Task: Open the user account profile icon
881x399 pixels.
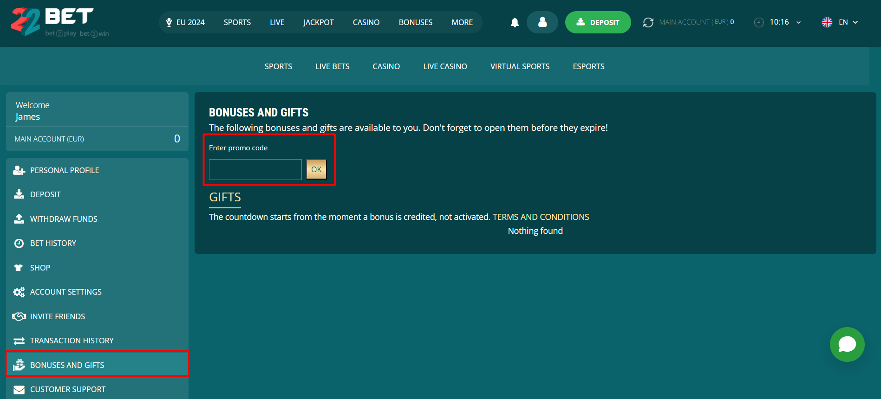Action: pyautogui.click(x=542, y=22)
